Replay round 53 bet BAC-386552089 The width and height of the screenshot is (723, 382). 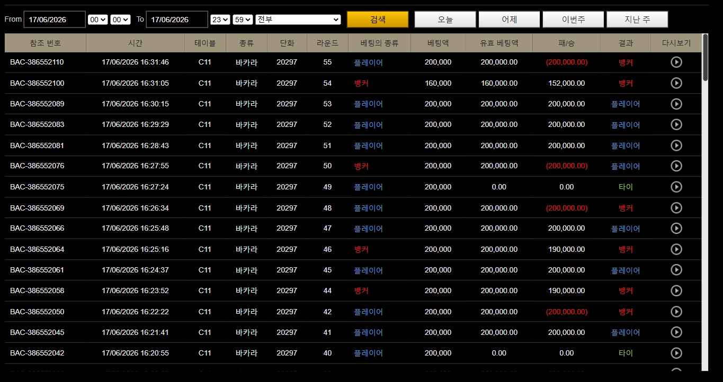coord(676,104)
